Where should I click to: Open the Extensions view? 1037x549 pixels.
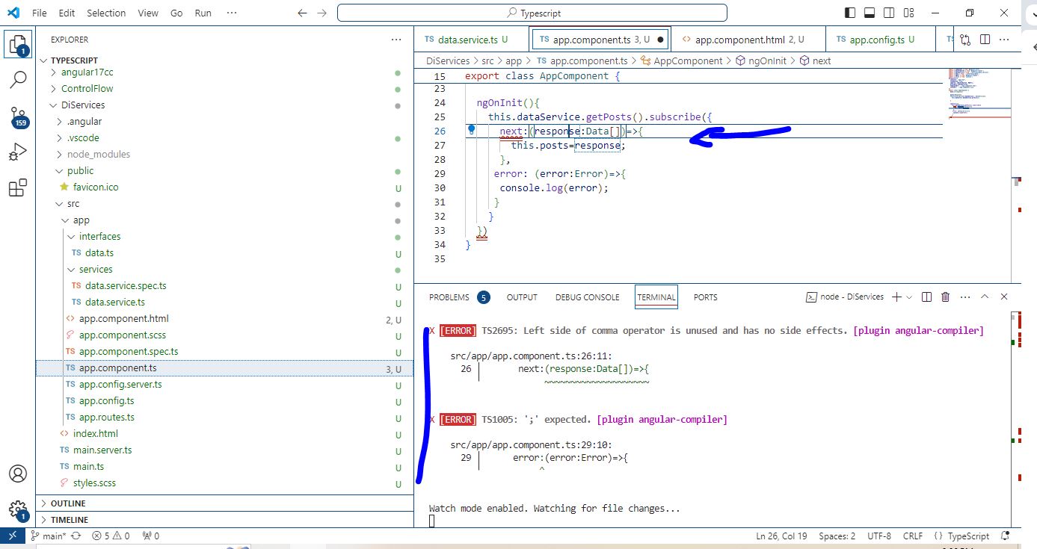pos(18,187)
